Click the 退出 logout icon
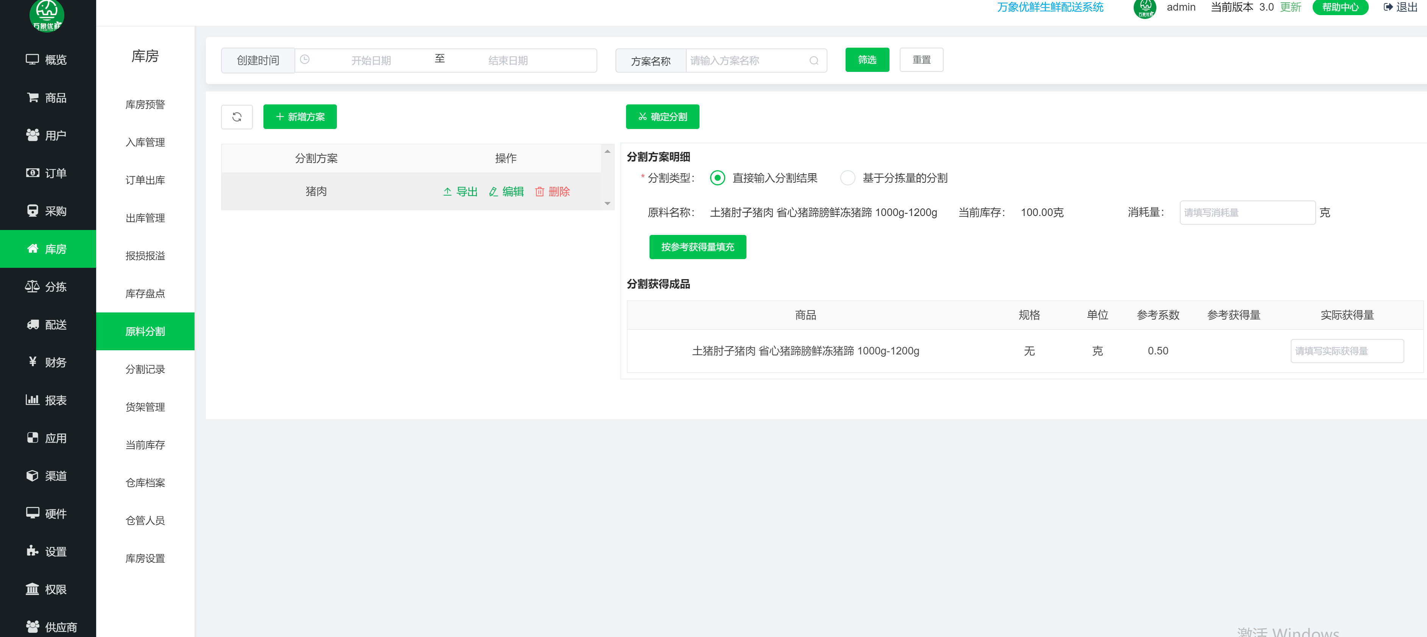Viewport: 1427px width, 637px height. 1388,7
